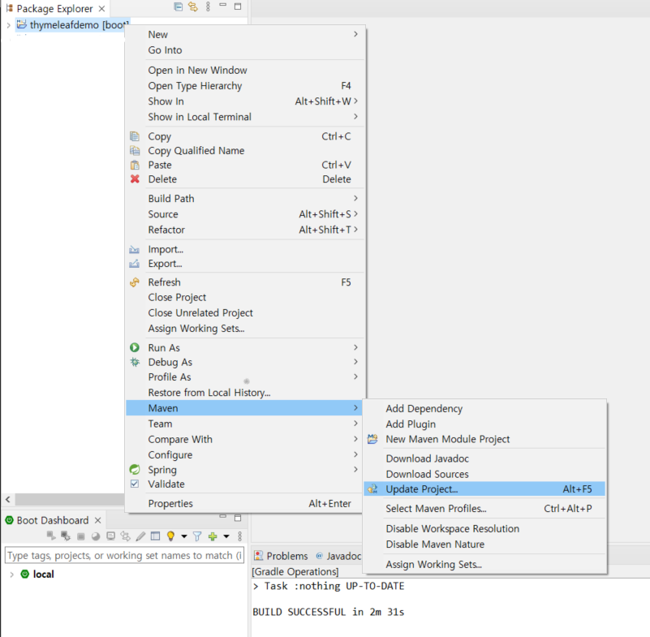Click the Debug As bug icon
The image size is (650, 637).
coord(135,362)
